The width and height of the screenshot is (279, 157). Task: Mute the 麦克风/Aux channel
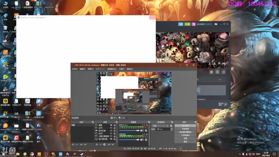[x=142, y=130]
